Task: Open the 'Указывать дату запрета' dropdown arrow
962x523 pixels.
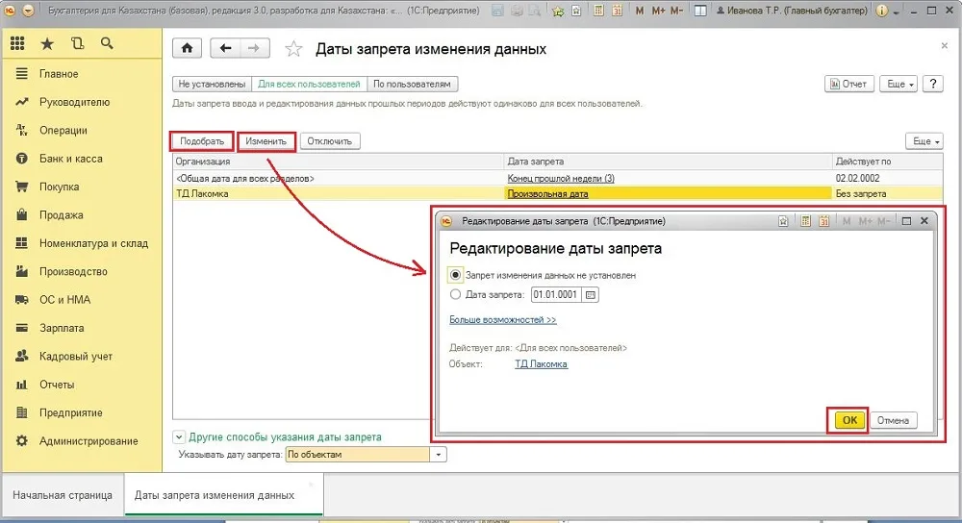Action: point(438,455)
